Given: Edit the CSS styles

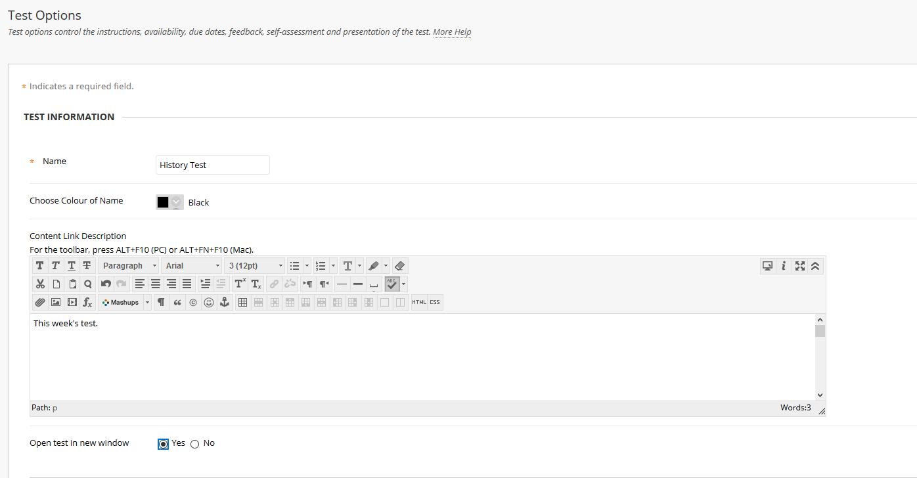Looking at the screenshot, I should [x=435, y=303].
